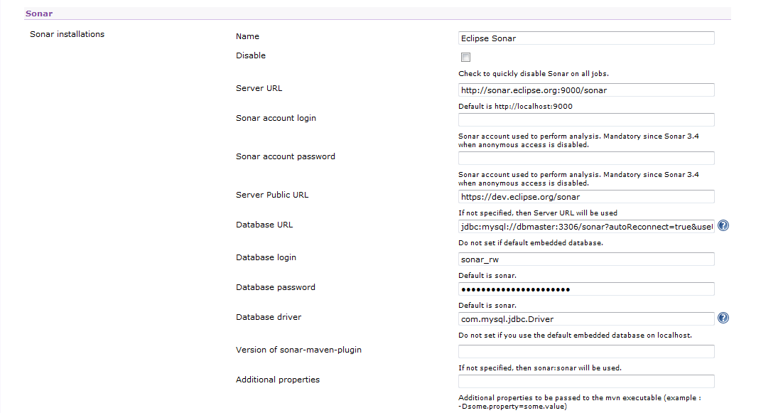Click the 'Sonar account password' label
Image resolution: width=783 pixels, height=413 pixels.
pyautogui.click(x=285, y=157)
